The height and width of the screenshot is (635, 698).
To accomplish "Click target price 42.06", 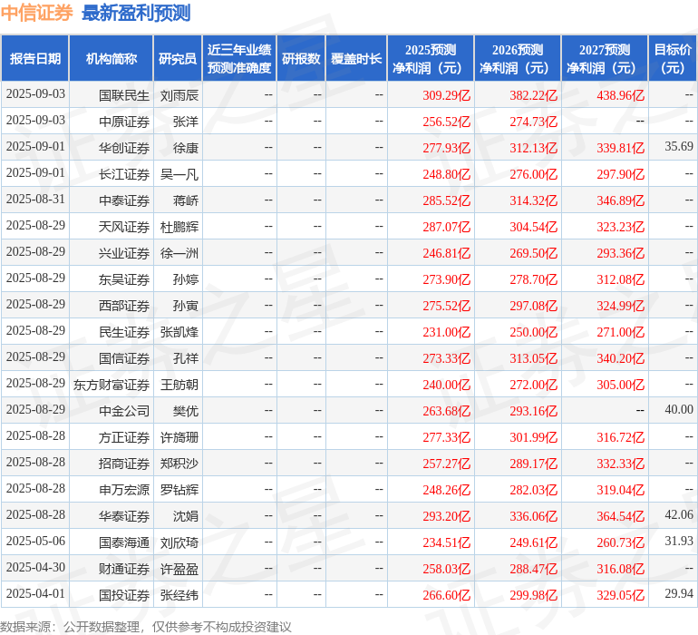I will coord(679,514).
